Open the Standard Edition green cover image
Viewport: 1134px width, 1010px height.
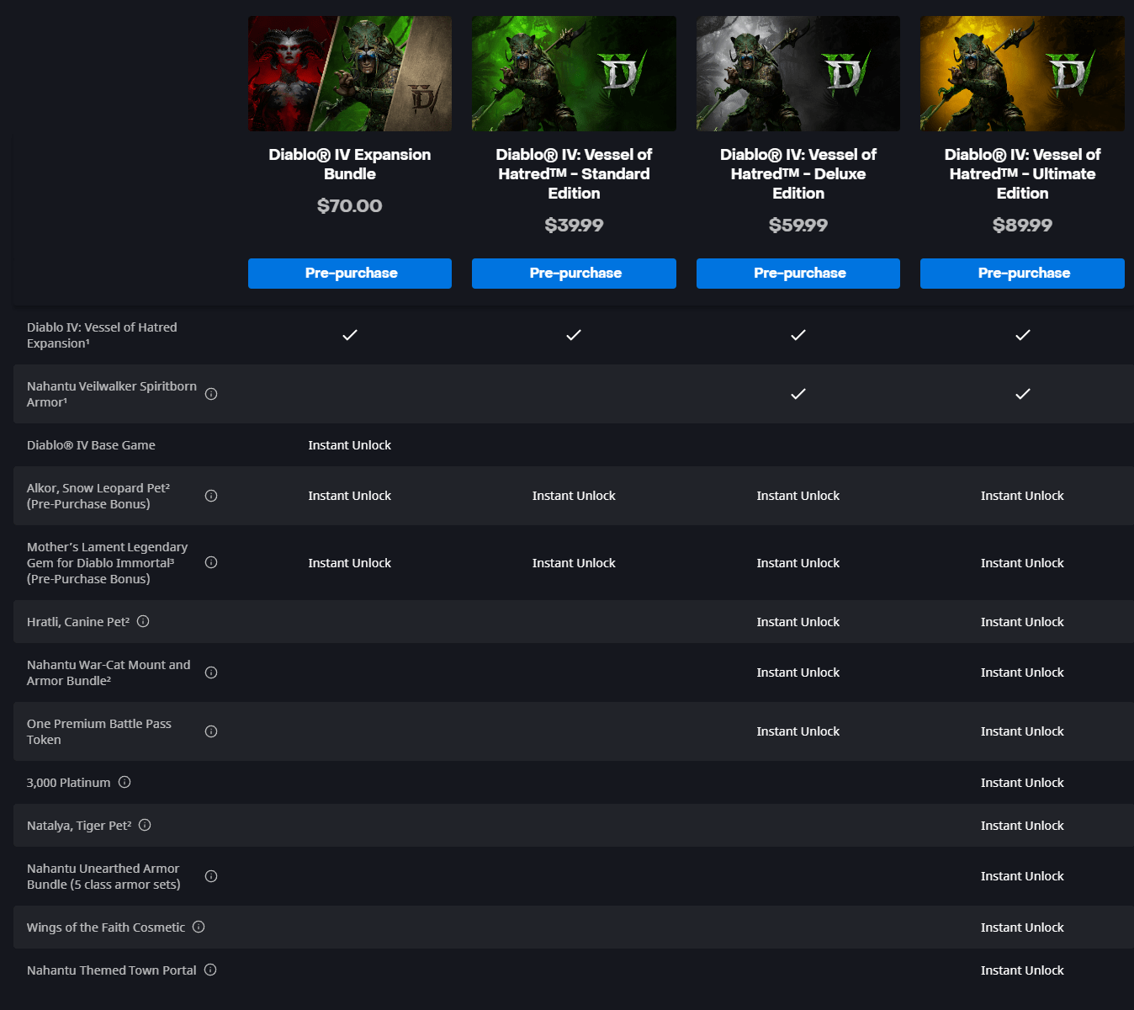pyautogui.click(x=574, y=73)
